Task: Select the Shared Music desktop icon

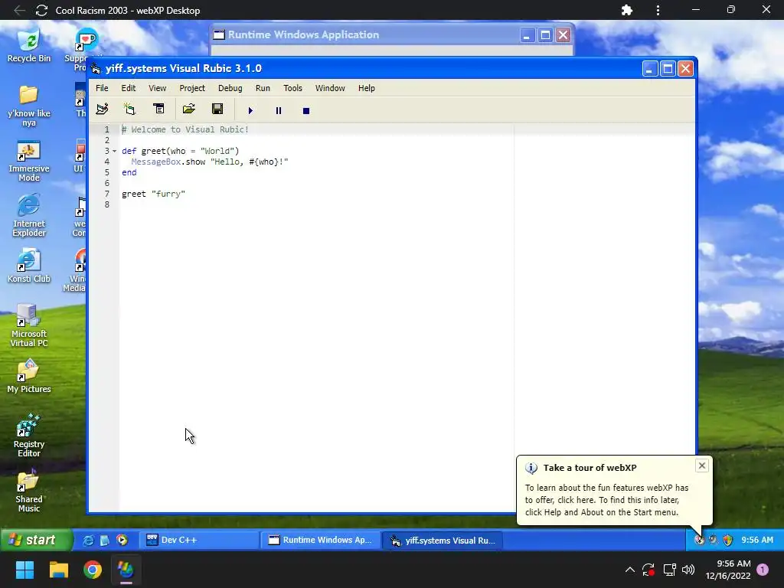Action: (29, 491)
